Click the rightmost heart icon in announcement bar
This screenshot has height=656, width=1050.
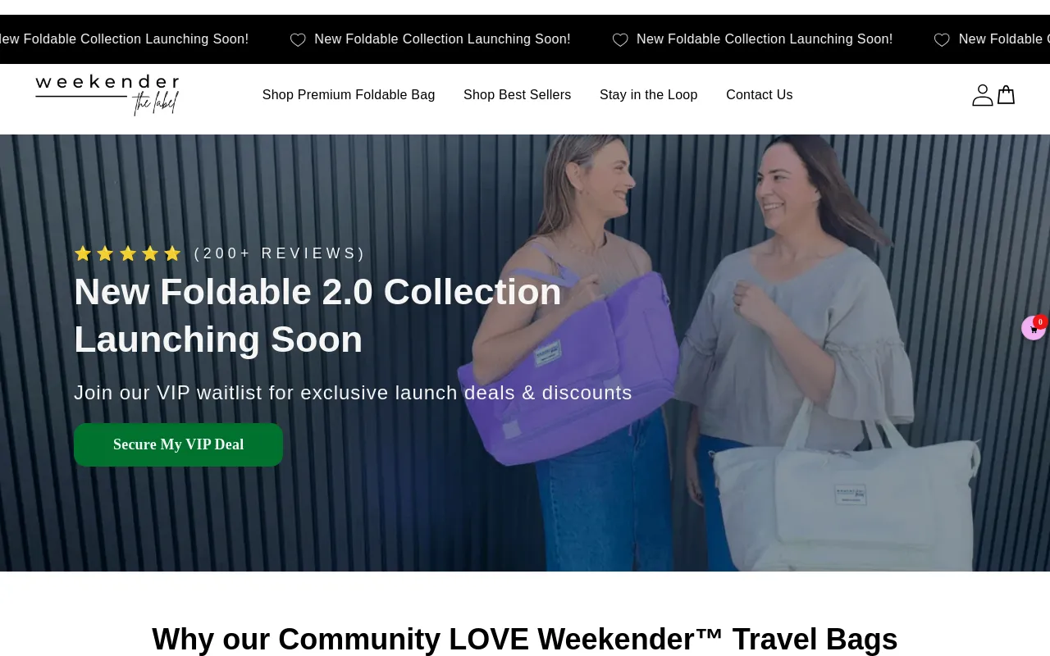click(x=942, y=39)
